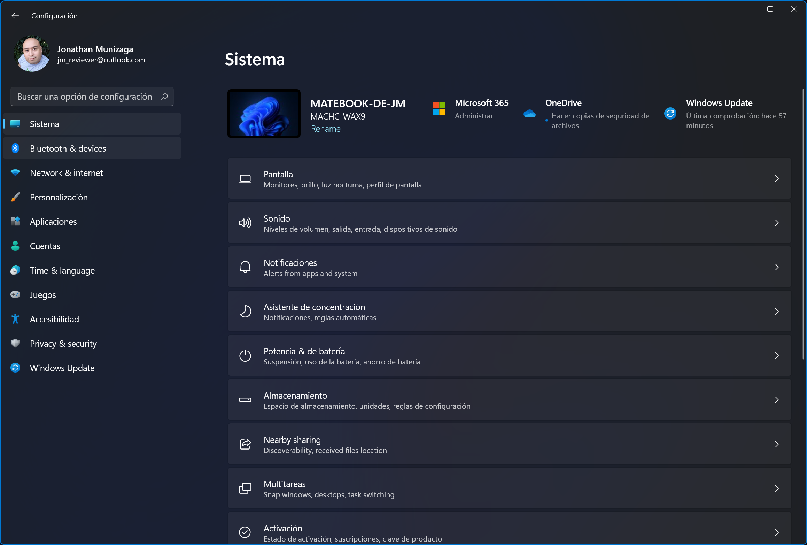Click the Personalización paintbrush icon
Screen dimensions: 807x545
[x=15, y=197]
